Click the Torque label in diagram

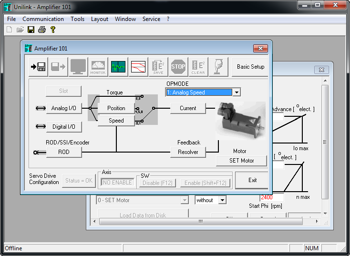click(x=114, y=92)
